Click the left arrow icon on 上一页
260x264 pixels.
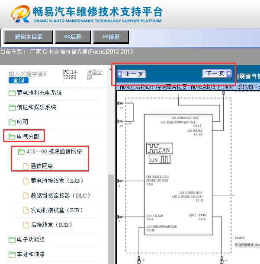[119, 74]
